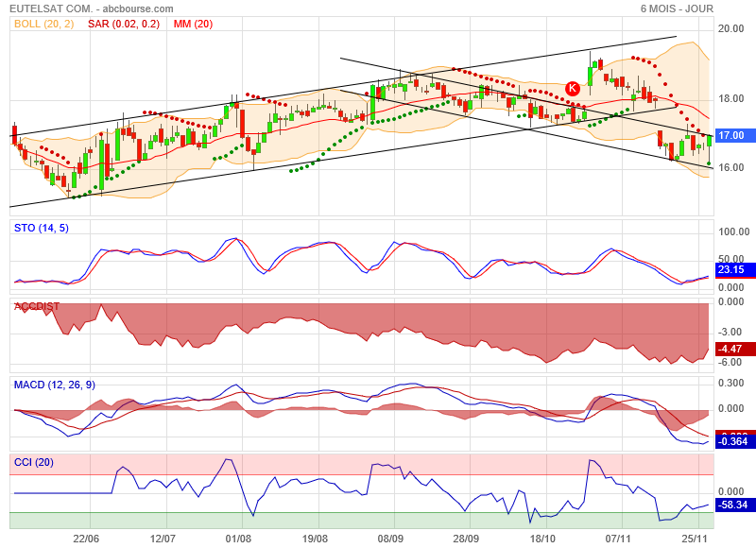Click the red -4.47 ACCDIST value tag
Image resolution: width=756 pixels, height=548 pixels.
pyautogui.click(x=734, y=349)
